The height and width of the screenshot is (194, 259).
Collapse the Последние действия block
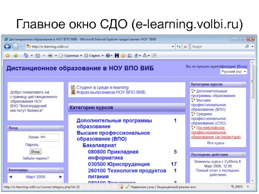(243, 155)
